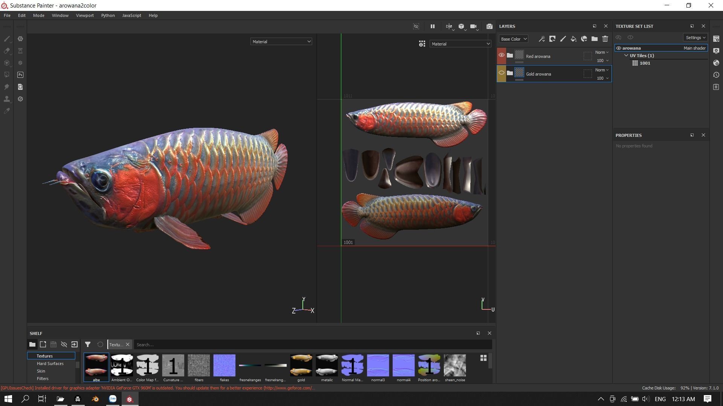Click the Main shader label
The image size is (723, 406).
point(695,48)
